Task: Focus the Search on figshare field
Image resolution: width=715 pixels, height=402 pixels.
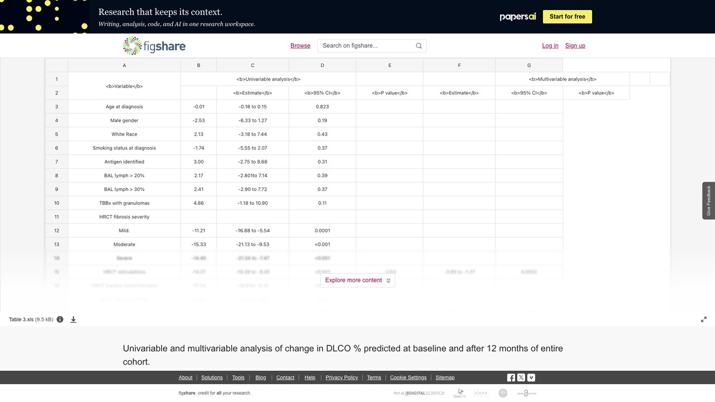Action: click(x=368, y=46)
